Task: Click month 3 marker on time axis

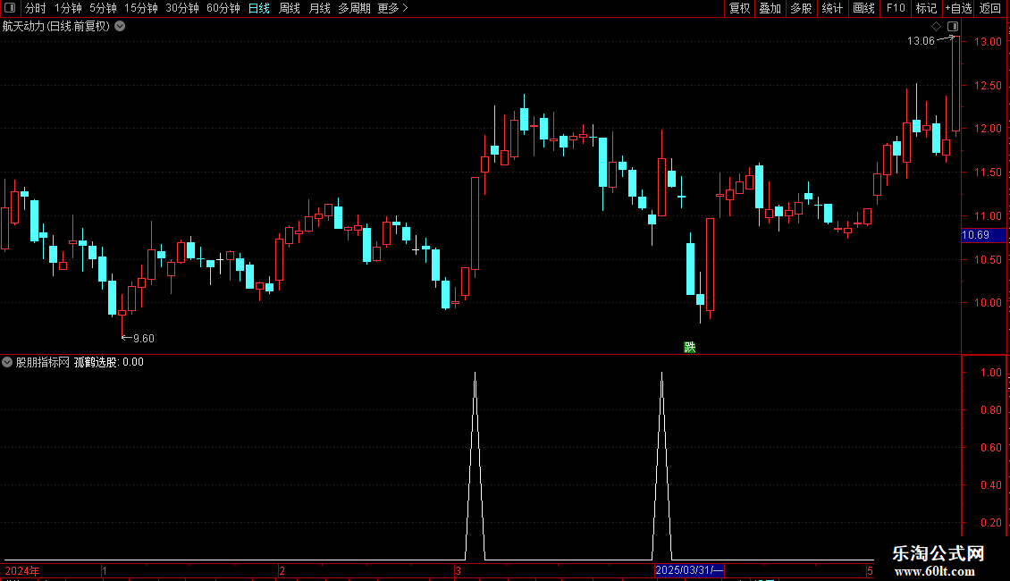Action: click(458, 570)
